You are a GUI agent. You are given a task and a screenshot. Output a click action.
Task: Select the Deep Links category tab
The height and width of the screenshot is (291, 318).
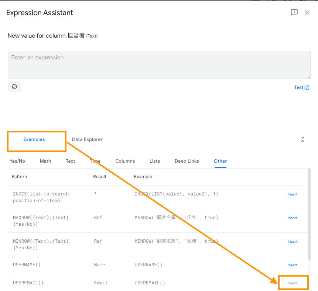187,161
